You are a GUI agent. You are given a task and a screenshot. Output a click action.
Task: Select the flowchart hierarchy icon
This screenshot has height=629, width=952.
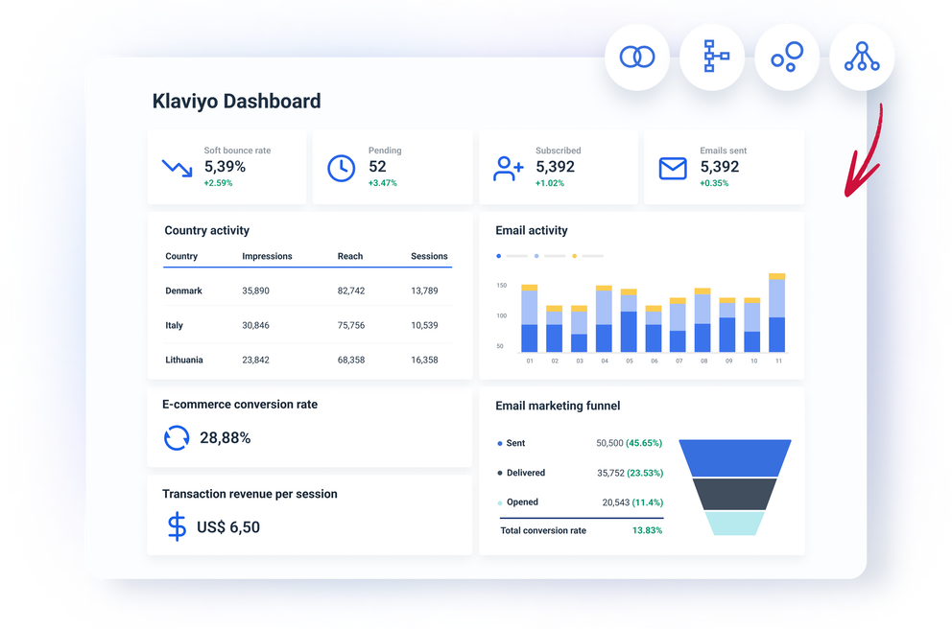(x=712, y=57)
